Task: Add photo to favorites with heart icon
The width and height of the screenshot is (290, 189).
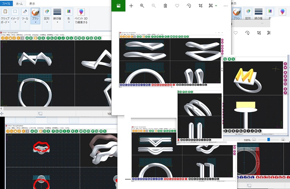Action: click(x=177, y=6)
